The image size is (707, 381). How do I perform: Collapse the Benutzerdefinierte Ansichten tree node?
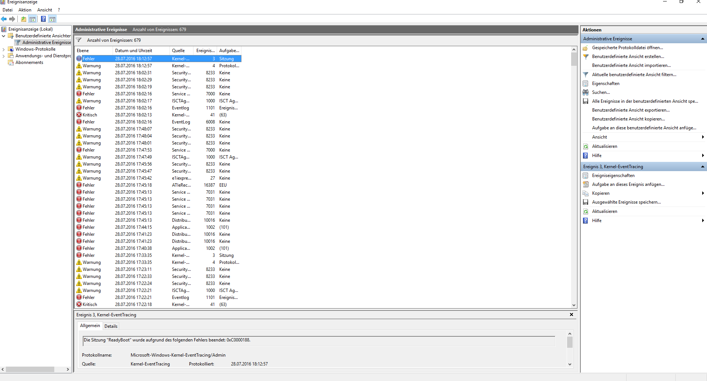[3, 36]
